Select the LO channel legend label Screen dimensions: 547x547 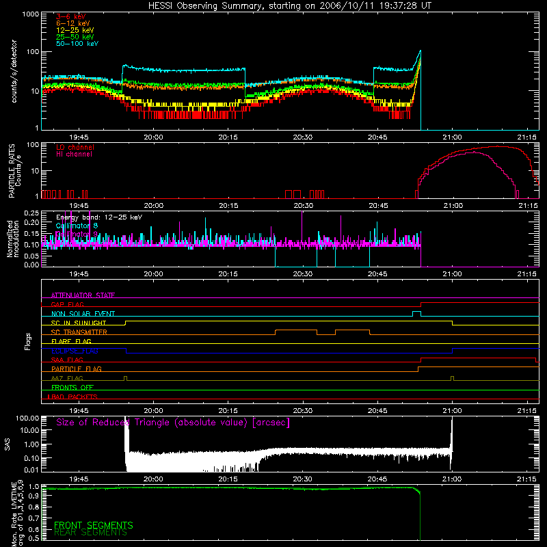75,147
